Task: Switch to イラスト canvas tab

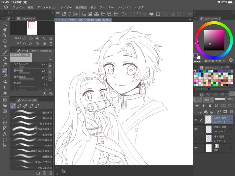Action: pos(83,20)
